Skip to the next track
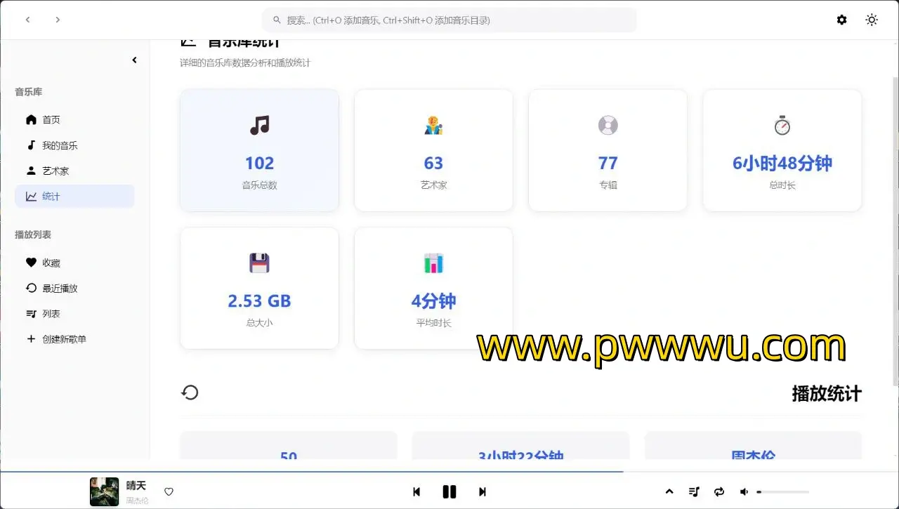This screenshot has height=509, width=899. point(483,492)
